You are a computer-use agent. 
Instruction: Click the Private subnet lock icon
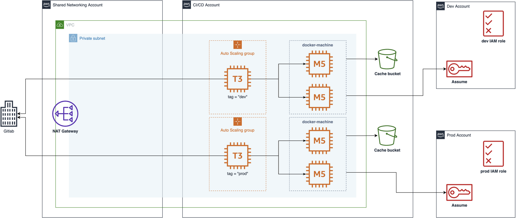coord(73,38)
